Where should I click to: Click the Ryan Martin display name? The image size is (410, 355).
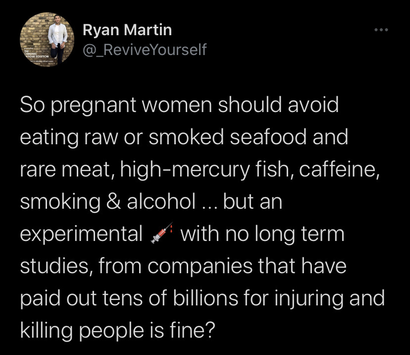[127, 30]
